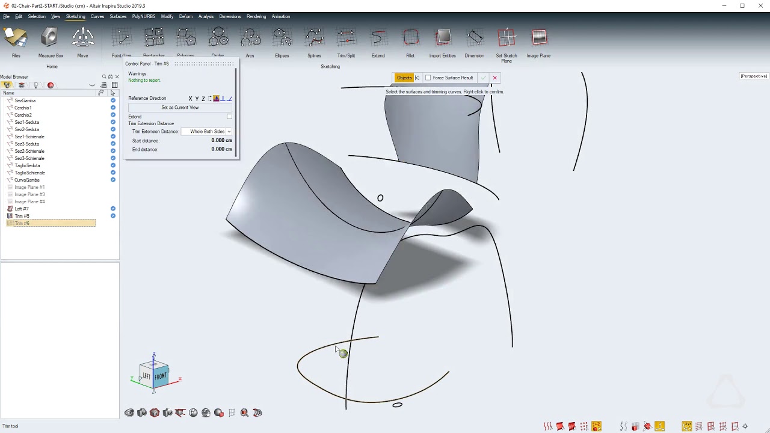Image resolution: width=770 pixels, height=433 pixels.
Task: Click the grid display icon in view toolbar
Action: tap(232, 413)
